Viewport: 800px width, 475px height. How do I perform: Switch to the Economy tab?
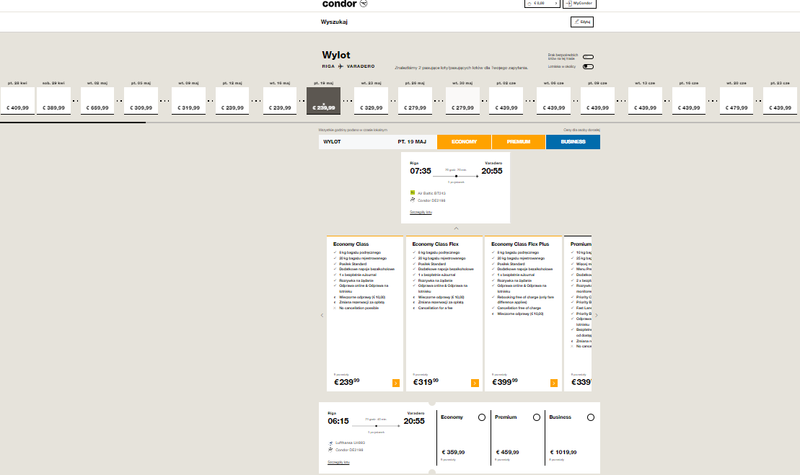[465, 142]
